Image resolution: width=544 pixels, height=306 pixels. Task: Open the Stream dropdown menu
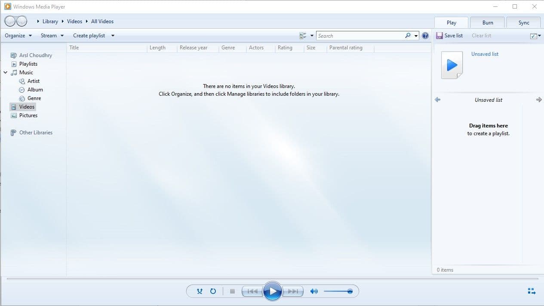tap(52, 36)
